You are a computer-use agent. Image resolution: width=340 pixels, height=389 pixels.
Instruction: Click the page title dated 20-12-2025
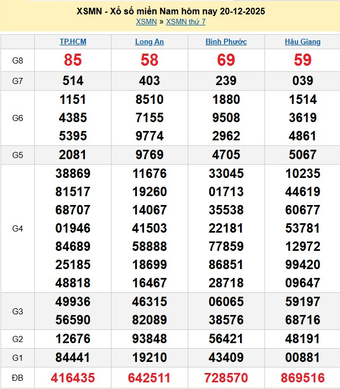point(170,11)
